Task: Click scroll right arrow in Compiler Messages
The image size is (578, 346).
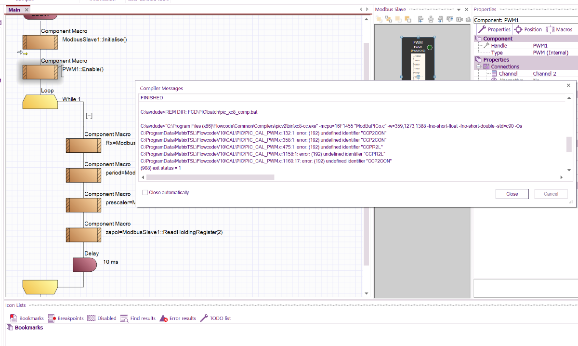Action: pyautogui.click(x=561, y=177)
